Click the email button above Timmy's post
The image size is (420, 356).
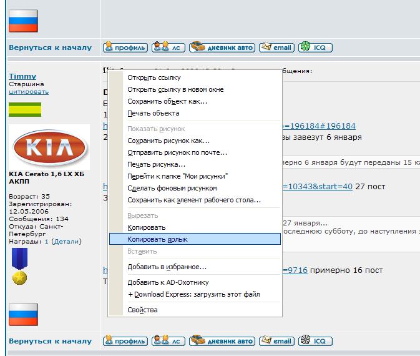click(276, 47)
